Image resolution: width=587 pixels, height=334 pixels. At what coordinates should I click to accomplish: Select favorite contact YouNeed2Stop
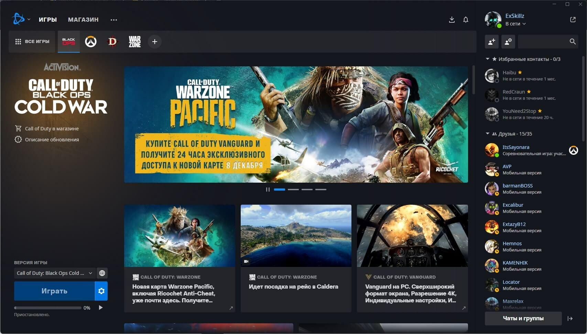[532, 114]
